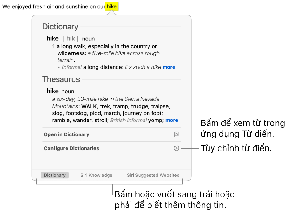Switch to the Dictionary tab

[x=55, y=175]
